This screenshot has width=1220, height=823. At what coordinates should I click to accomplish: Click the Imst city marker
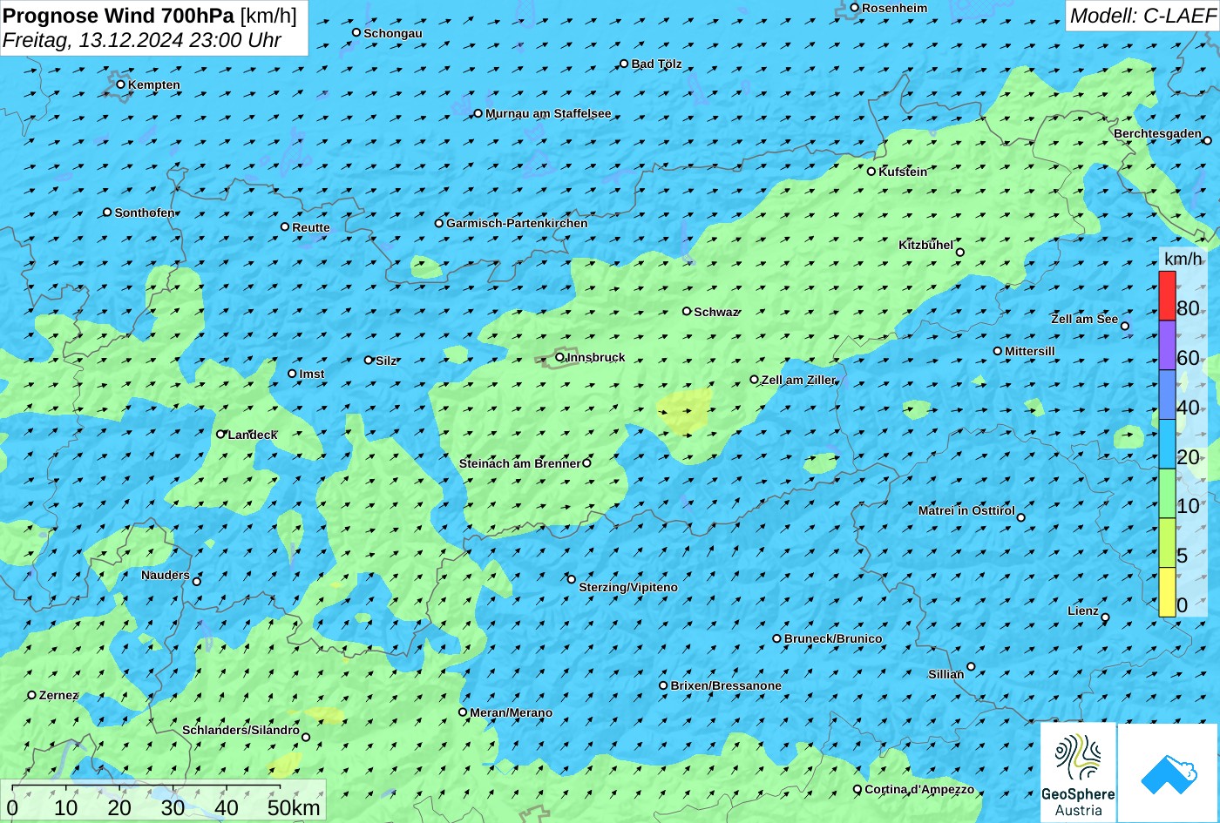tap(292, 374)
